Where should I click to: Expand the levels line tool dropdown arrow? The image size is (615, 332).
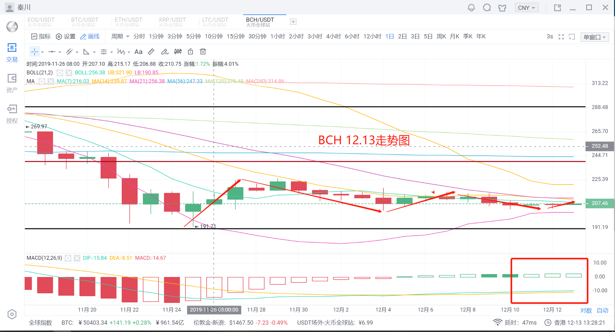(x=111, y=52)
